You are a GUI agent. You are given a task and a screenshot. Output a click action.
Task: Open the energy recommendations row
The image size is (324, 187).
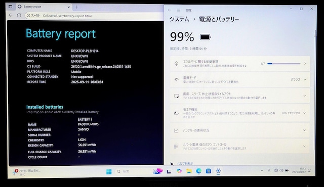[x=240, y=64]
